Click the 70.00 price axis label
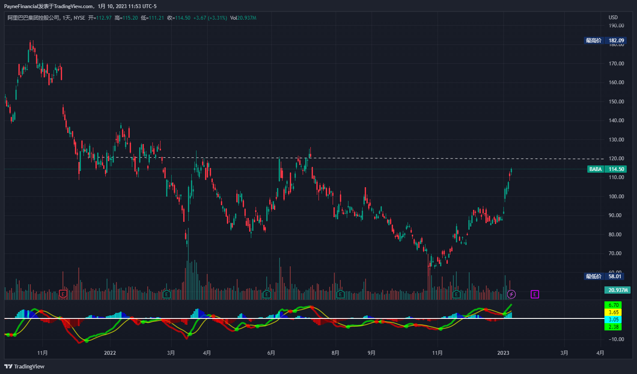 point(615,253)
